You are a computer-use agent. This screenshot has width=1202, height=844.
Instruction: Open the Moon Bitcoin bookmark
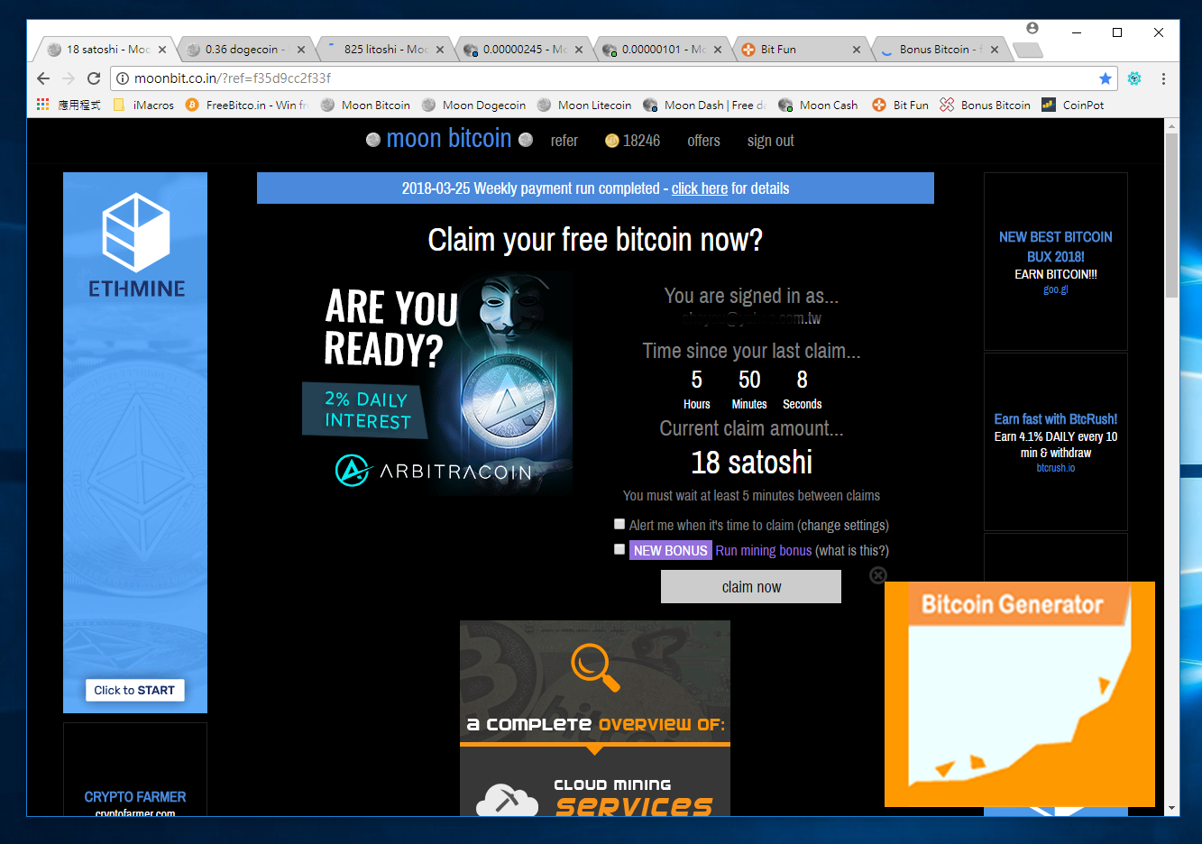point(365,105)
